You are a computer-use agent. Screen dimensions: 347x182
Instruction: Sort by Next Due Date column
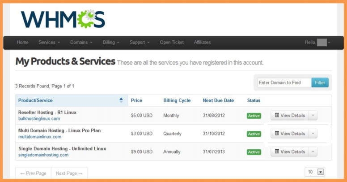[218, 100]
